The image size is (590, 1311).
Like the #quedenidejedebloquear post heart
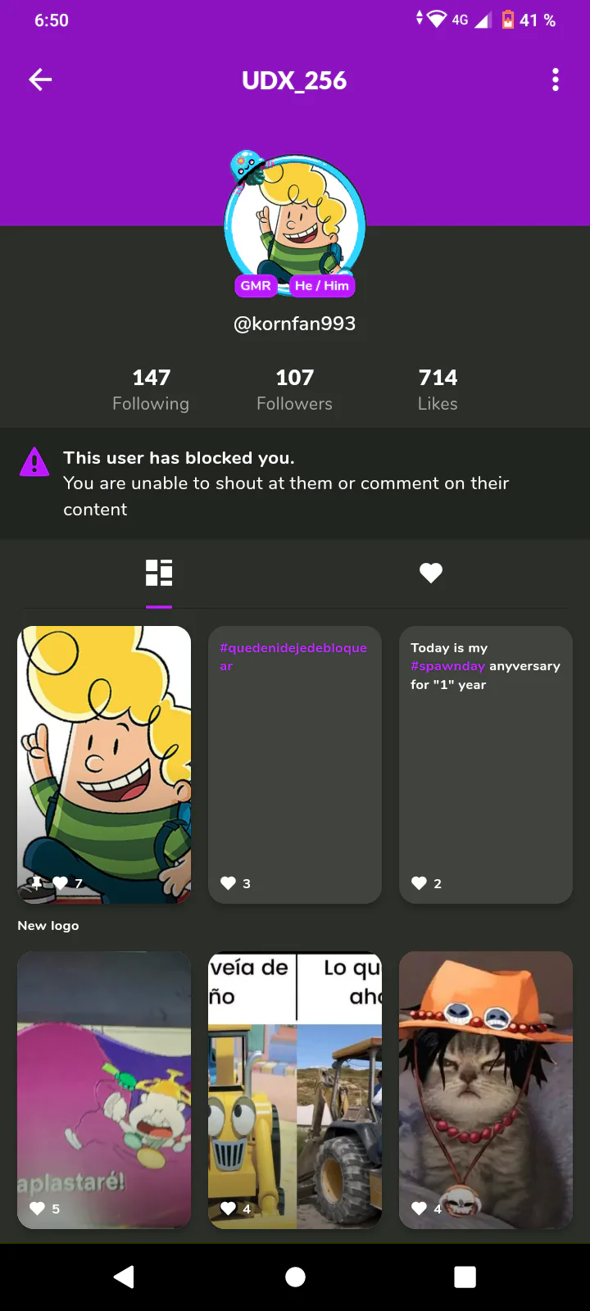click(x=229, y=882)
